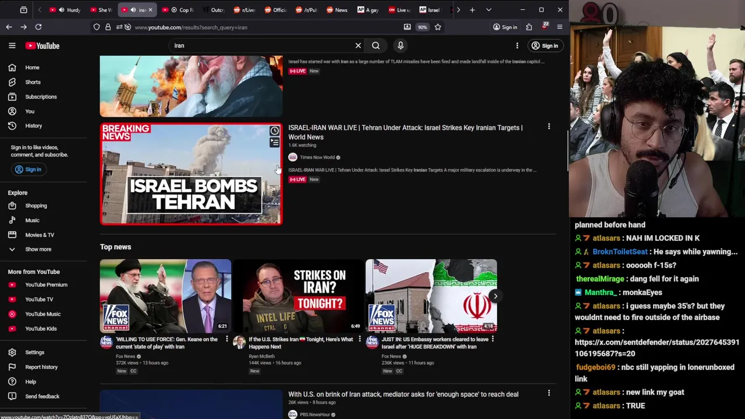
Task: Open options for Ryan McBeth video
Action: [x=359, y=339]
